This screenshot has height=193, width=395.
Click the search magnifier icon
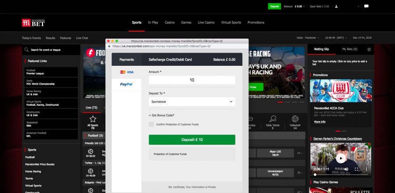tap(26, 50)
